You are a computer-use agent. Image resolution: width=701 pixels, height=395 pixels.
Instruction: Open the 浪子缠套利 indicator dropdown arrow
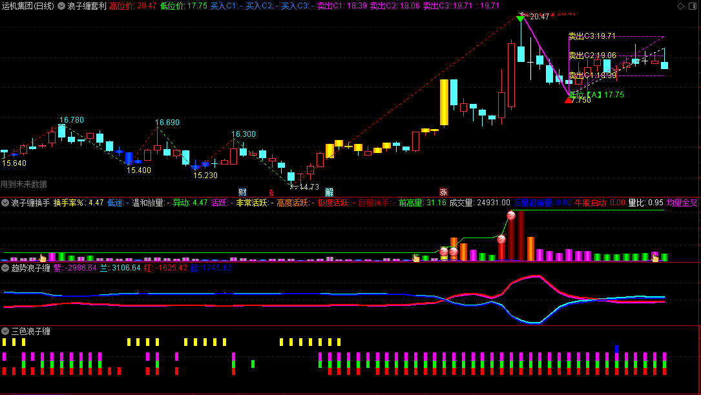coord(61,6)
